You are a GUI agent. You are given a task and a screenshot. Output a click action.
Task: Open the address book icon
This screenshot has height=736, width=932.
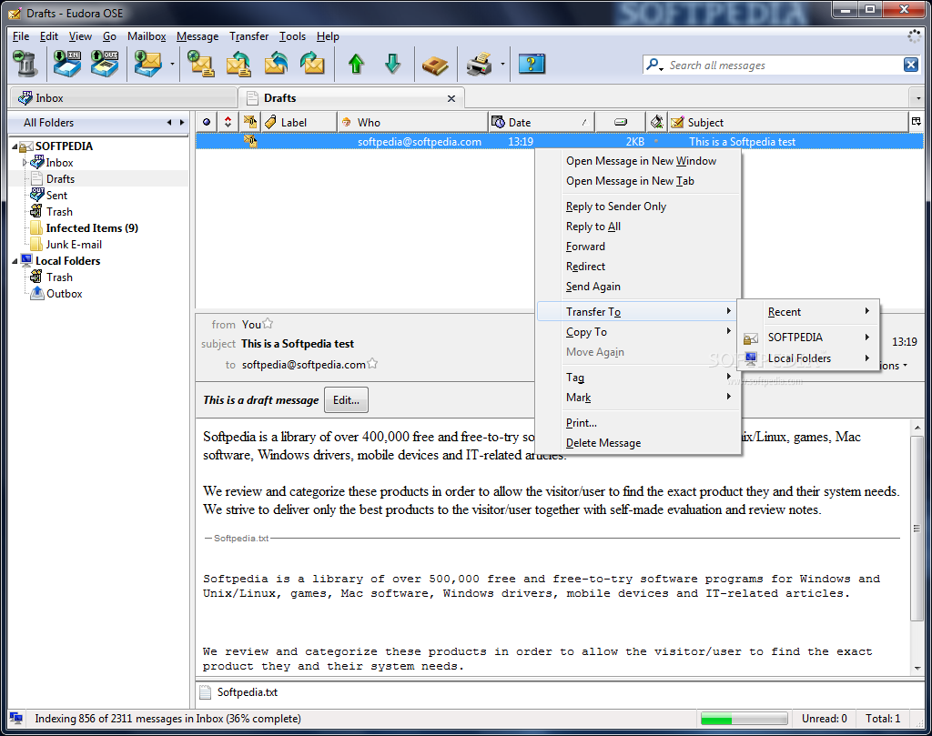click(x=435, y=65)
